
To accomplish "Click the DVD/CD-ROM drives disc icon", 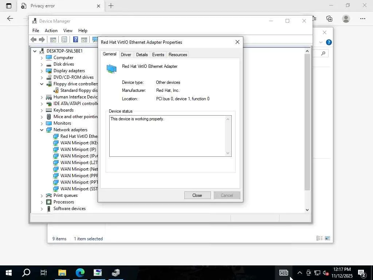I will pyautogui.click(x=49, y=77).
